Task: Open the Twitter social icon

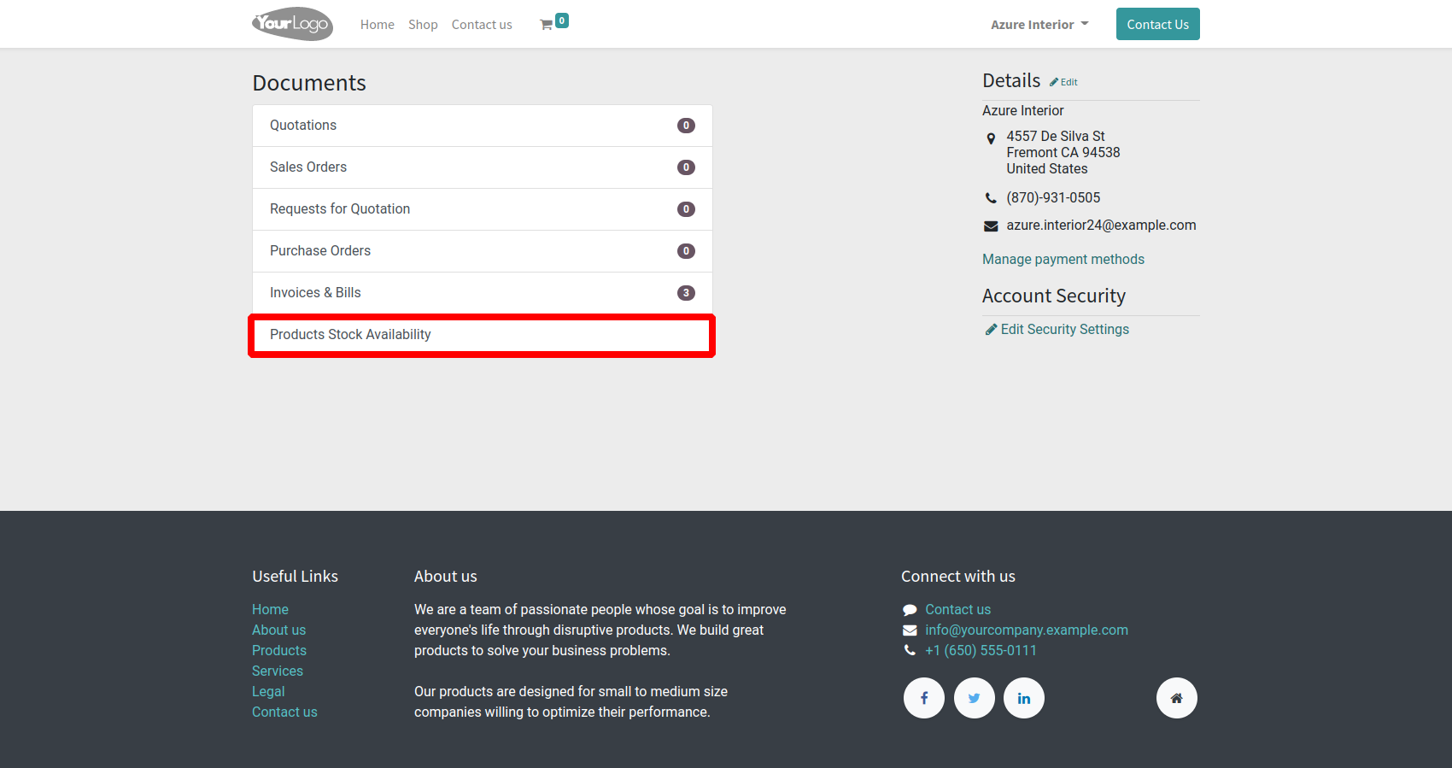Action: coord(974,698)
